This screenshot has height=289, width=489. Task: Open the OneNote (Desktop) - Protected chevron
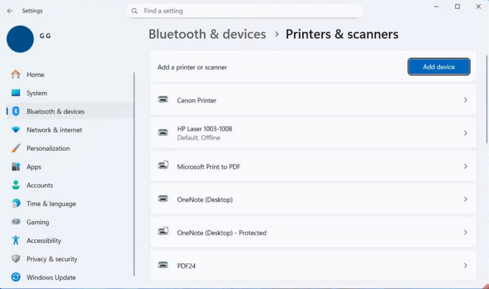[x=465, y=232]
